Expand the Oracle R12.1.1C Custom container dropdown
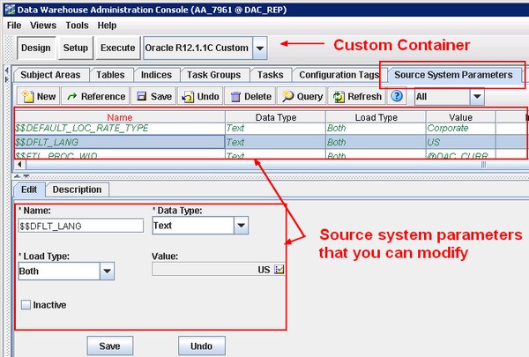 (x=260, y=48)
